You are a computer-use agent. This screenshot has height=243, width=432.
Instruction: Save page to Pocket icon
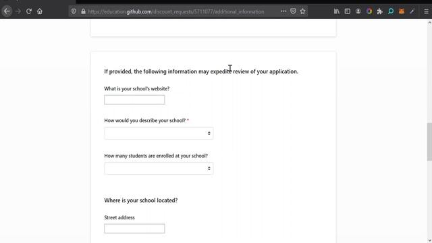[293, 11]
